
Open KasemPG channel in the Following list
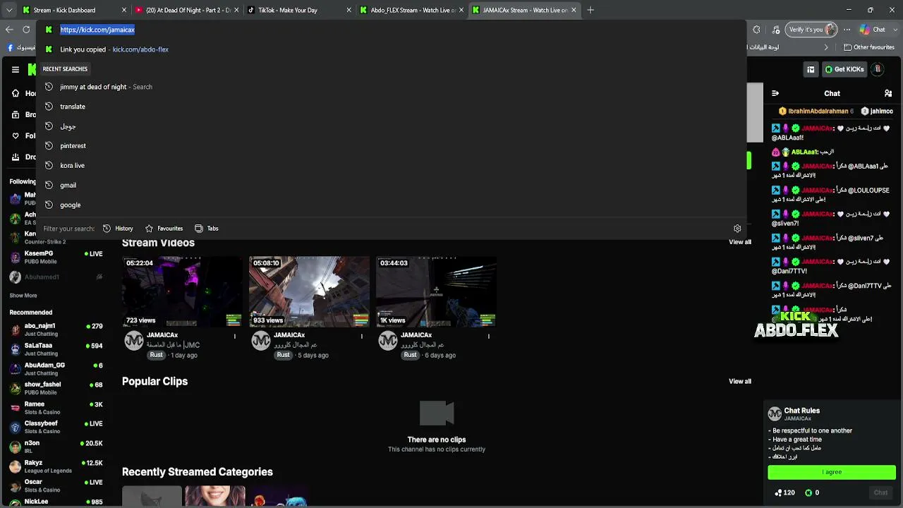(x=56, y=257)
